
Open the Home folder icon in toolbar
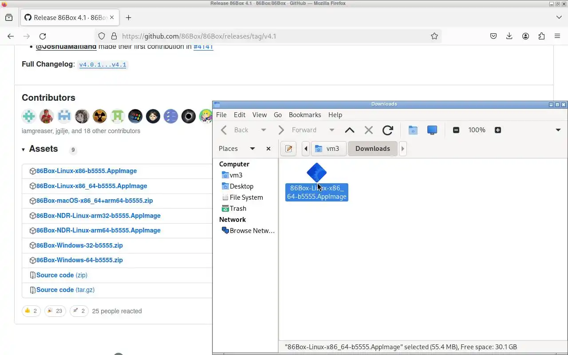click(x=413, y=130)
